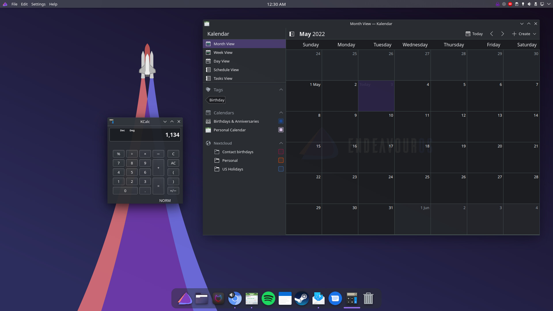The width and height of the screenshot is (553, 311).
Task: Switch to Schedule View
Action: [x=244, y=70]
